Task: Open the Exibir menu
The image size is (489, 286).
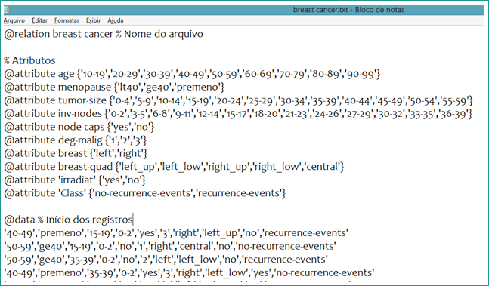Action: pos(93,20)
